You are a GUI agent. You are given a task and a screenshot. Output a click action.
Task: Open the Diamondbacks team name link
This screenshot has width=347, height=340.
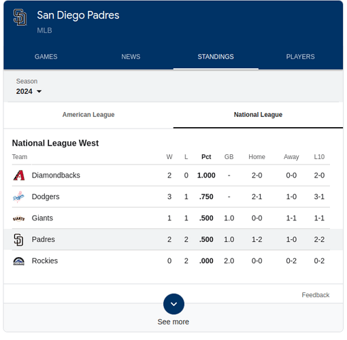56,175
